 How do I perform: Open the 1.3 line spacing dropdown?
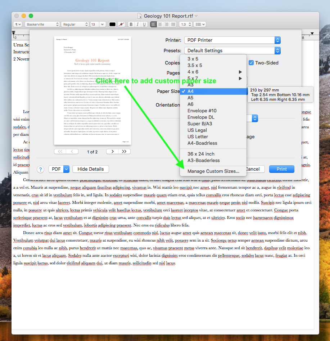(186, 24)
